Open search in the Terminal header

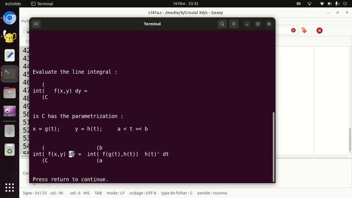click(x=222, y=24)
